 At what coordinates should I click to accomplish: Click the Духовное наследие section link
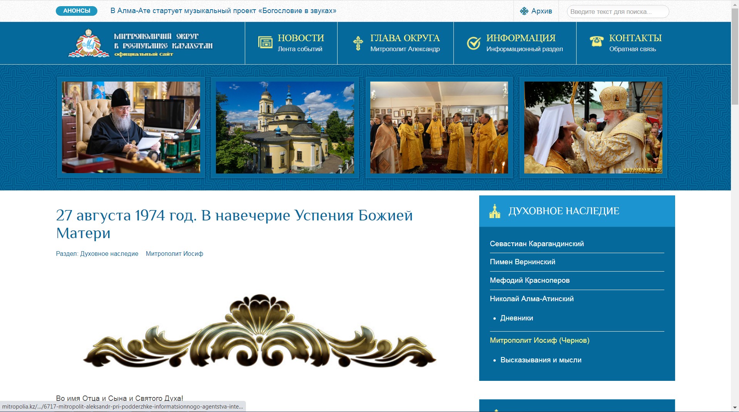coord(109,254)
